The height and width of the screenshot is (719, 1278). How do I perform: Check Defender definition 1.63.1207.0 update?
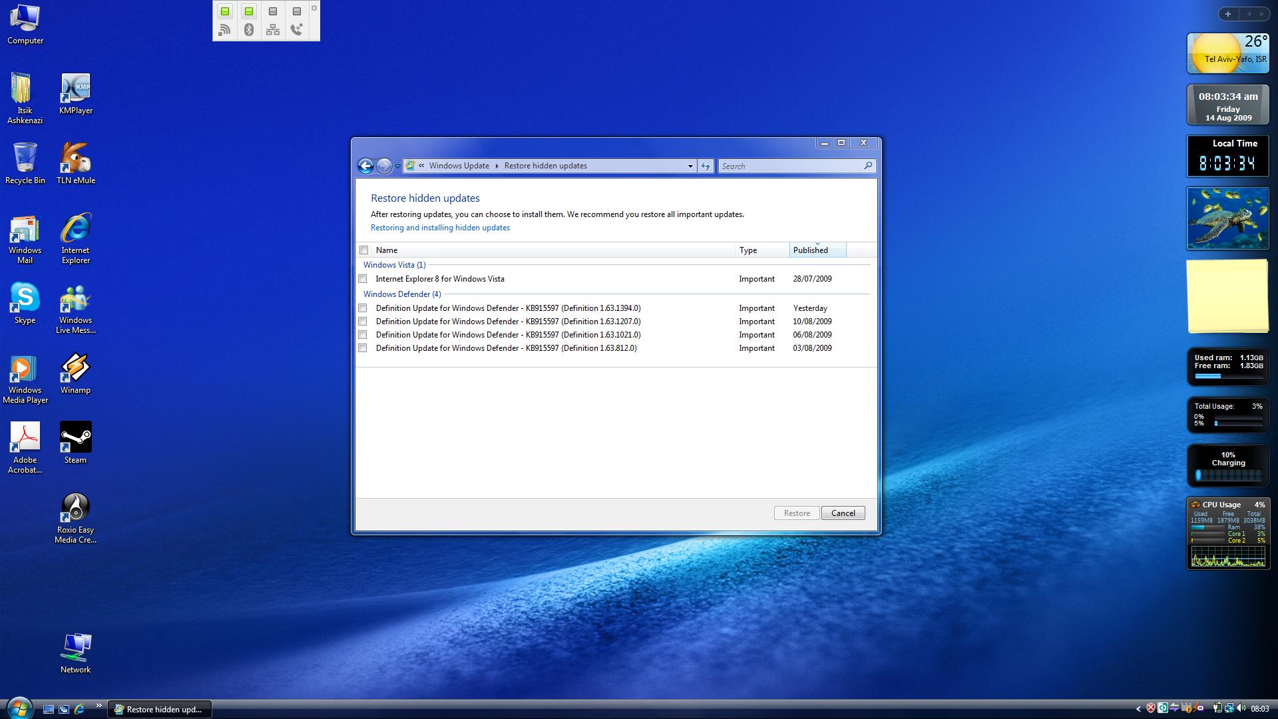click(x=363, y=322)
